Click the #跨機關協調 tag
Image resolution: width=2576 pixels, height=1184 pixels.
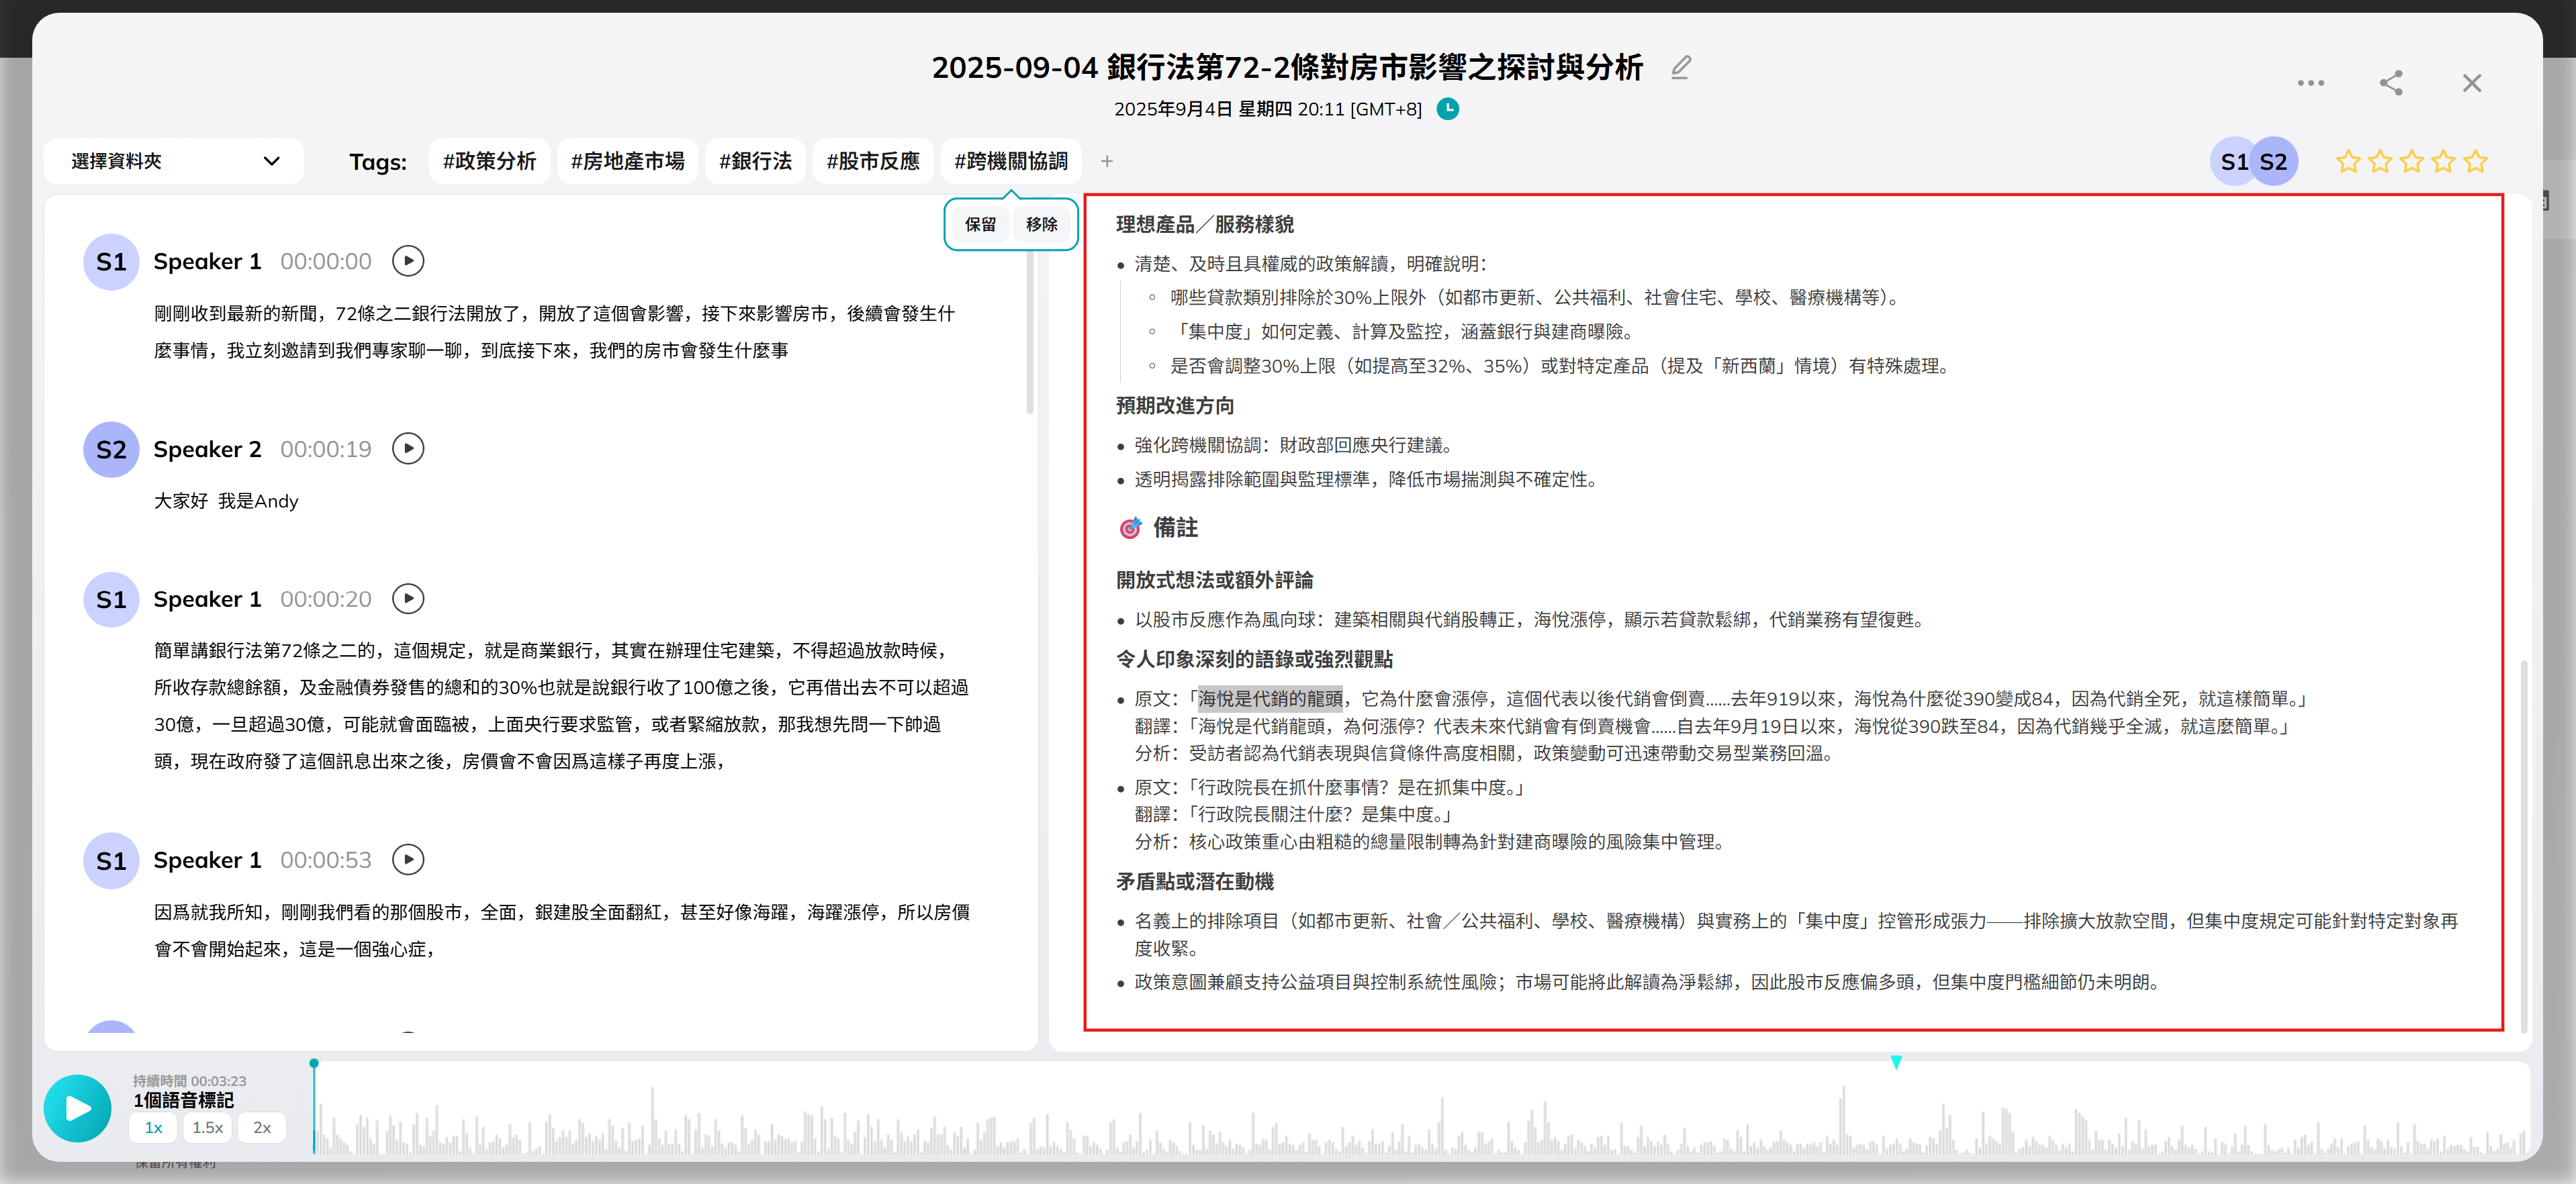1010,162
